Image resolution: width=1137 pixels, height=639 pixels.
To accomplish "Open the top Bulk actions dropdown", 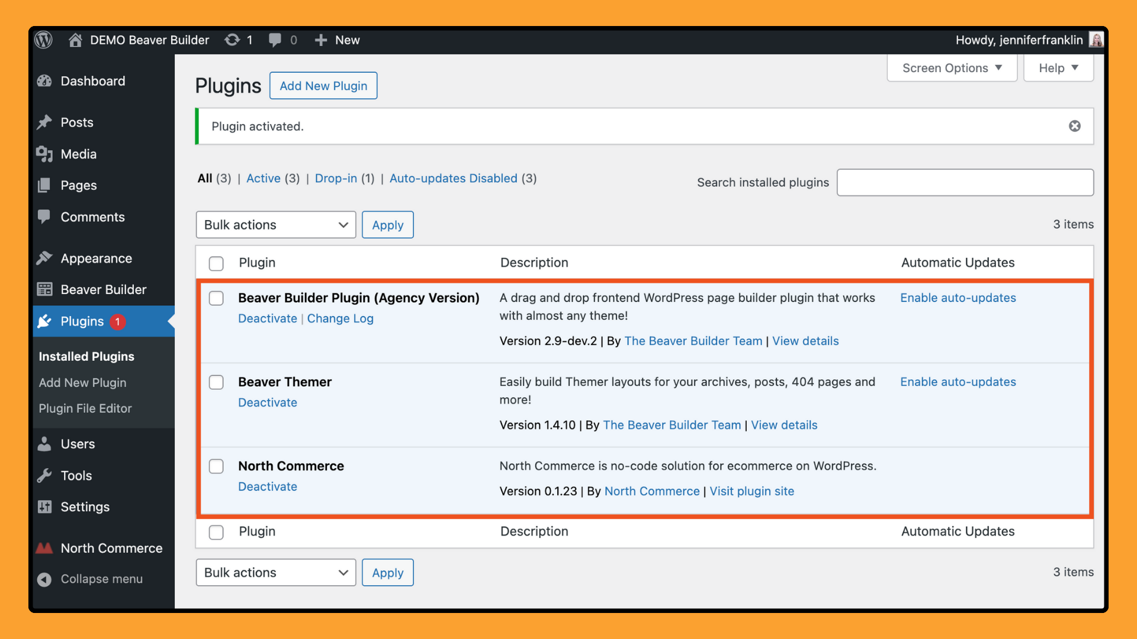I will (x=276, y=225).
